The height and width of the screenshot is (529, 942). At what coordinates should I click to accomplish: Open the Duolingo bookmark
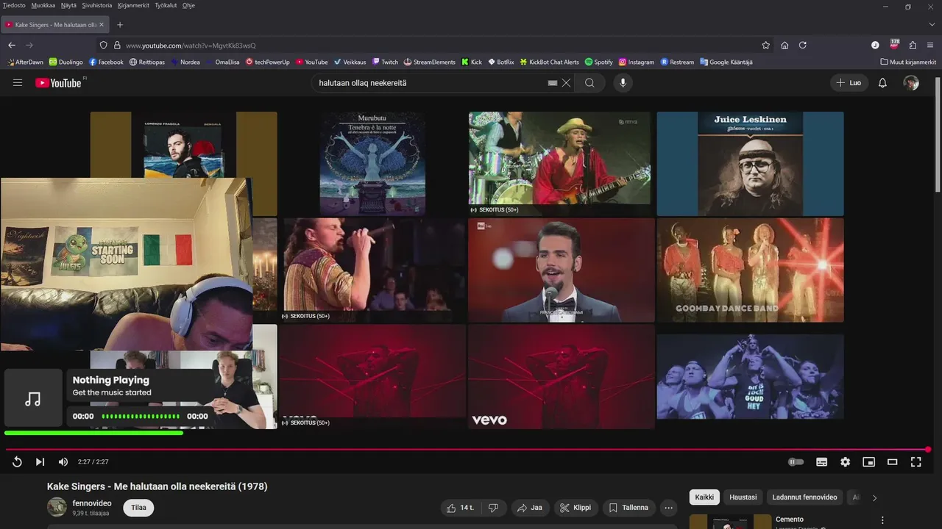[x=66, y=62]
